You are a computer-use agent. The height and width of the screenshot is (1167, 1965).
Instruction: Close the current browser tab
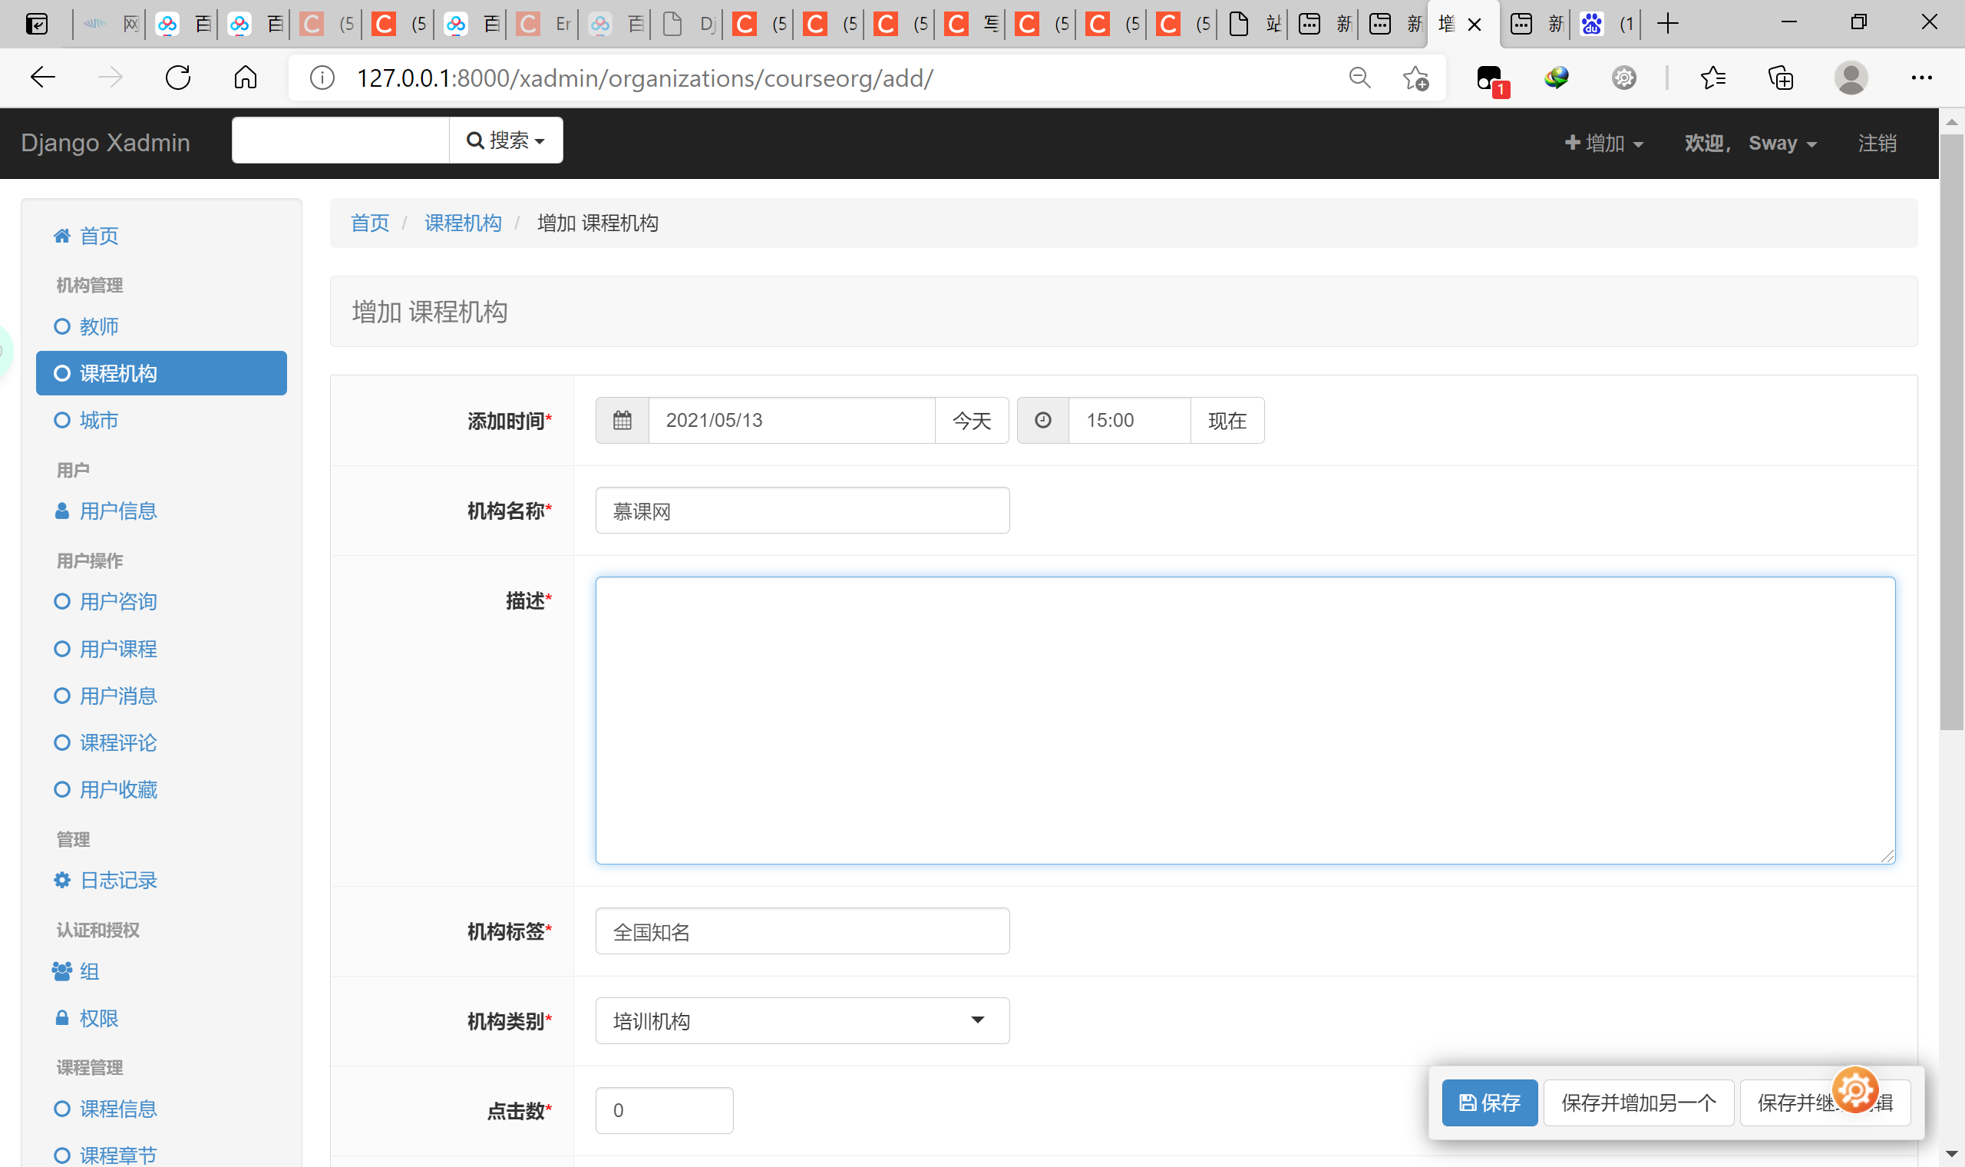1475,25
